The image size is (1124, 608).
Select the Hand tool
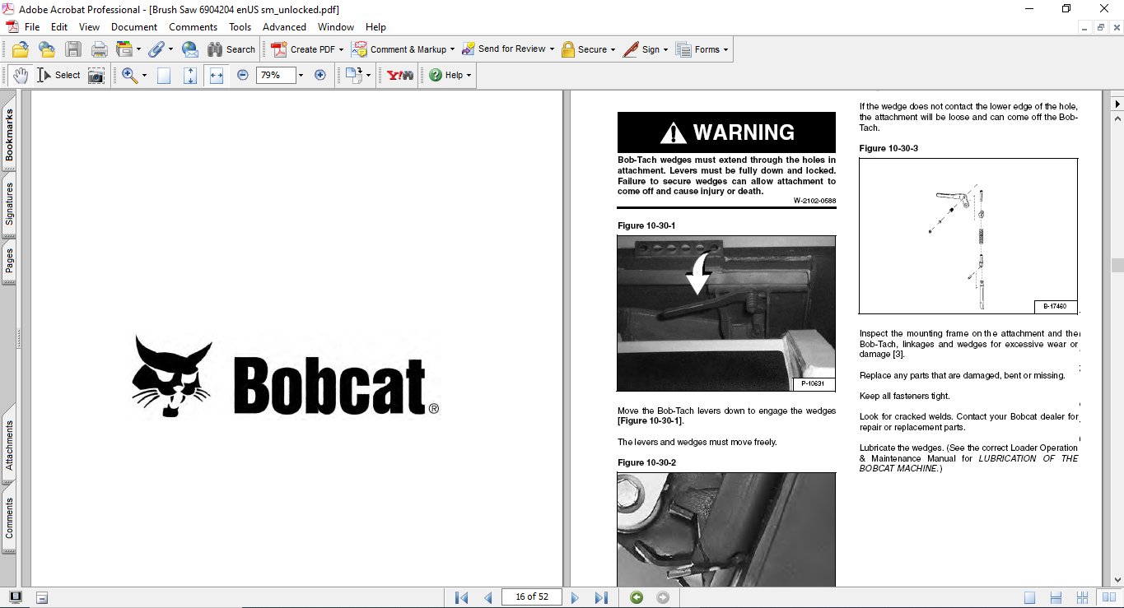[21, 75]
